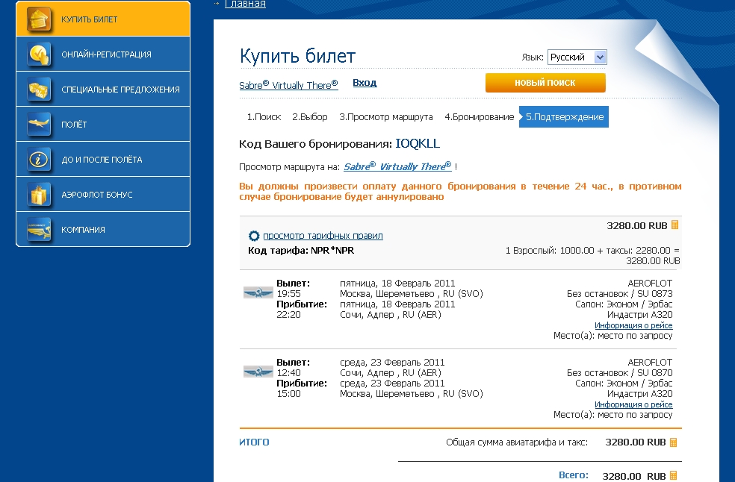Click the ИТОГО label
Viewport: 735px width, 482px height.
click(254, 442)
